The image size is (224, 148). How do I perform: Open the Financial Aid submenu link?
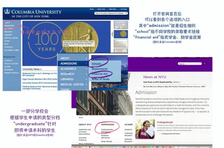coord(99,74)
